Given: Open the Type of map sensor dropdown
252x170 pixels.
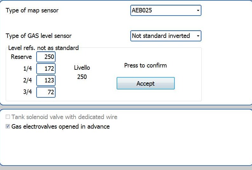Looking at the screenshot, I should point(166,11).
